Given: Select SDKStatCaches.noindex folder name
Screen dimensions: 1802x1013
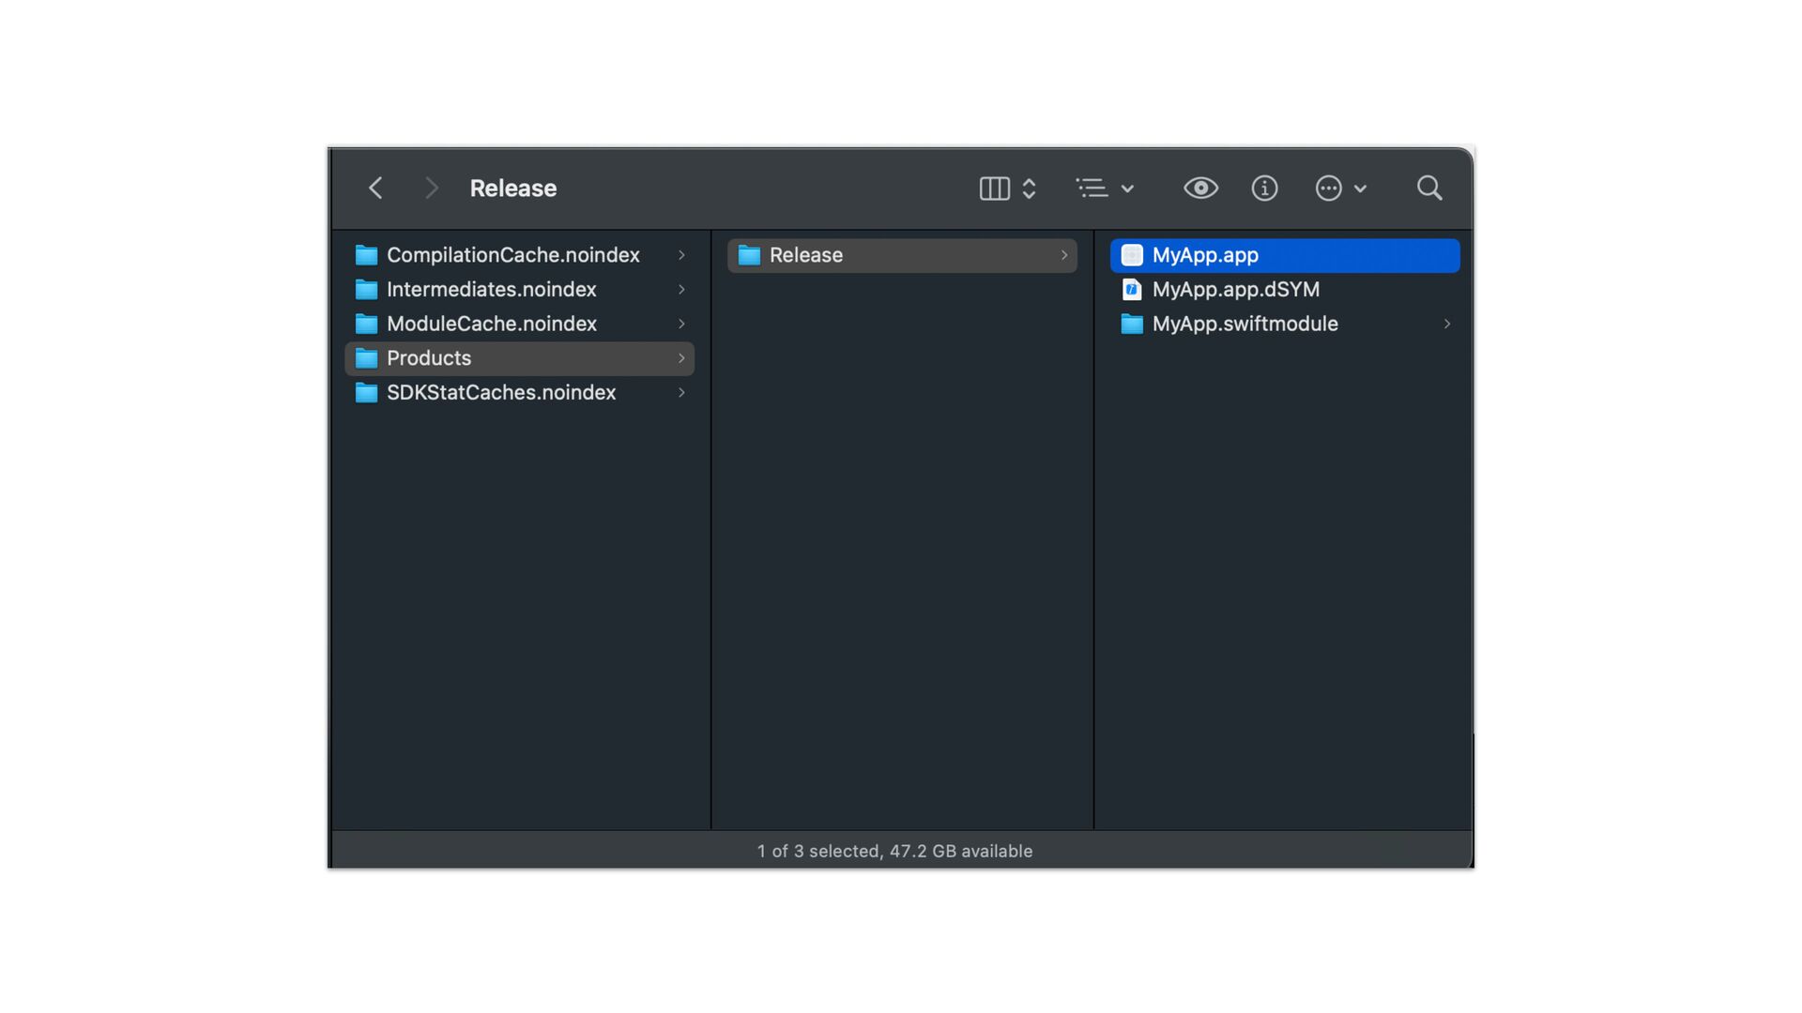Looking at the screenshot, I should [x=501, y=393].
